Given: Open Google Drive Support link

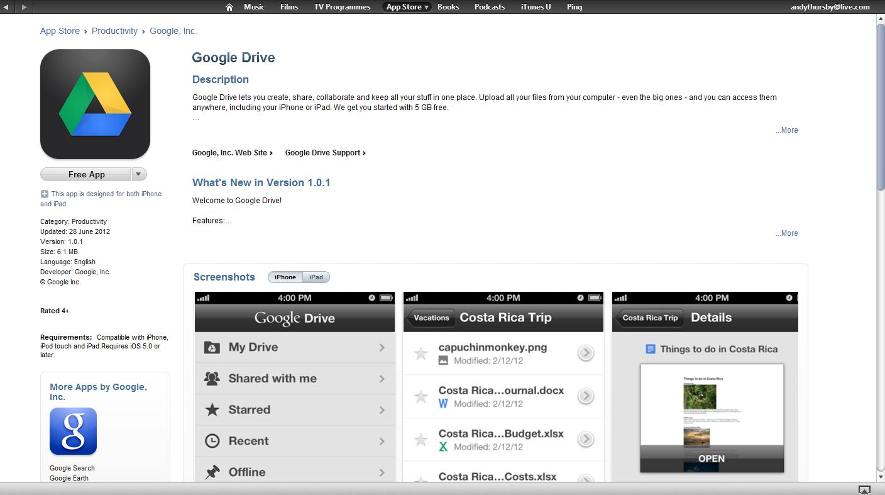Looking at the screenshot, I should pos(326,153).
